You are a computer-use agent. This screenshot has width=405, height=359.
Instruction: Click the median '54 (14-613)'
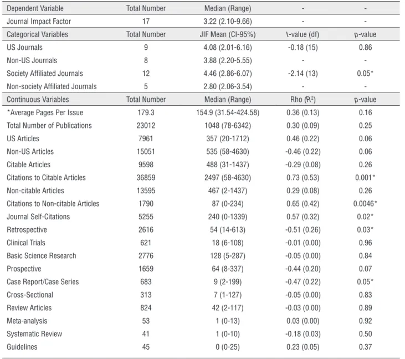click(x=228, y=230)
